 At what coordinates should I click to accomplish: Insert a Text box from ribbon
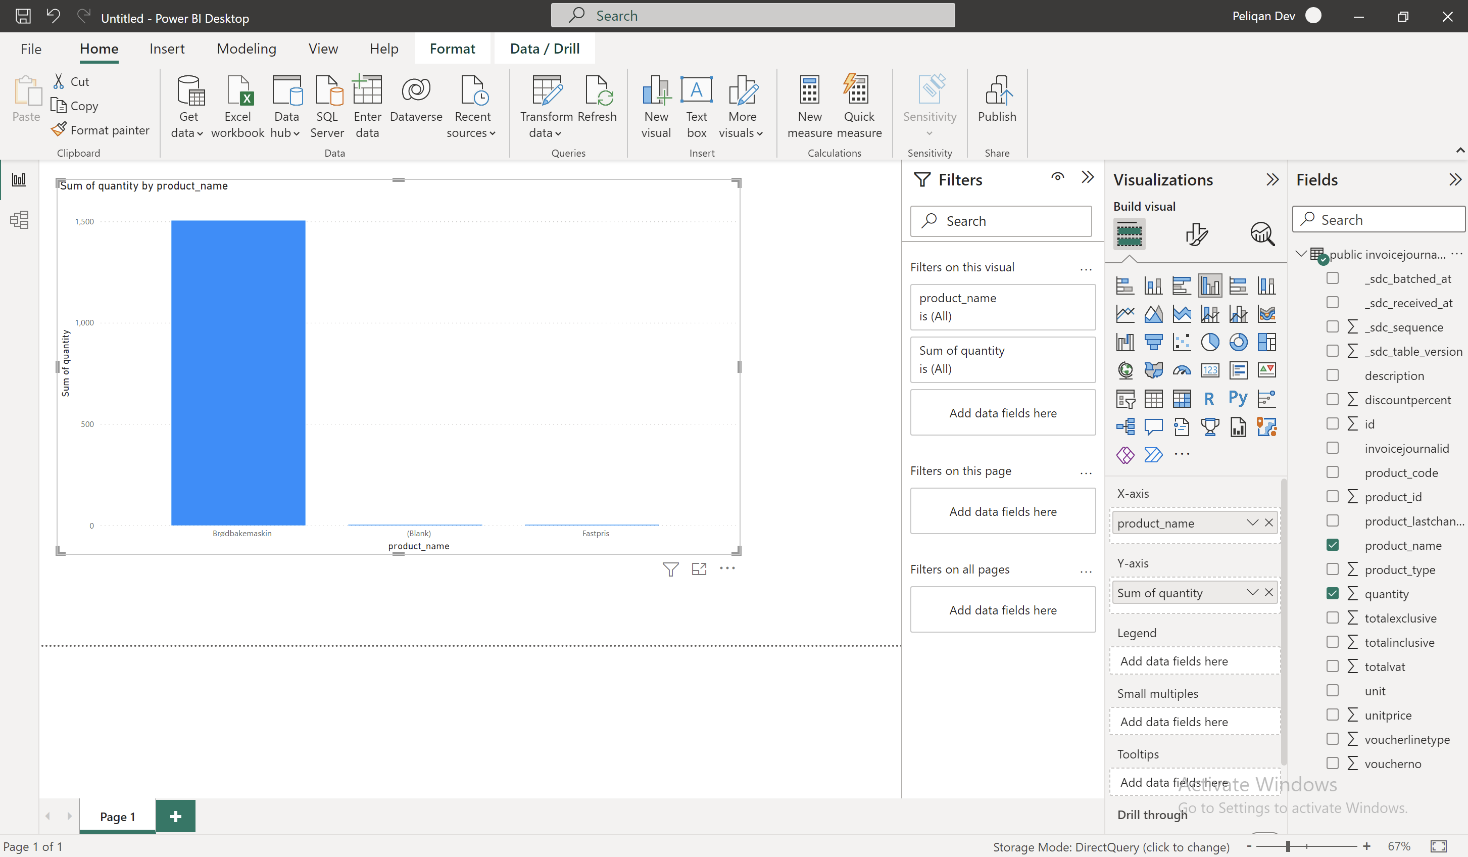click(x=696, y=107)
